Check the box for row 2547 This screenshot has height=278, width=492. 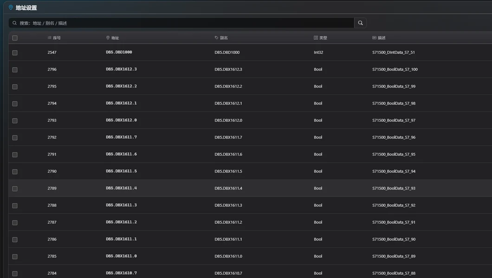click(x=15, y=53)
